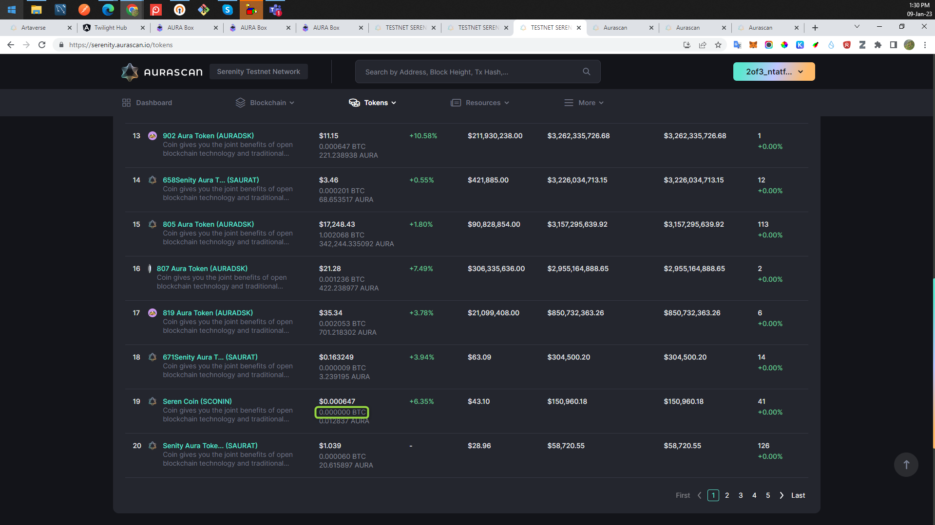This screenshot has width=935, height=525.
Task: Select the Tokens coin icon
Action: (355, 103)
